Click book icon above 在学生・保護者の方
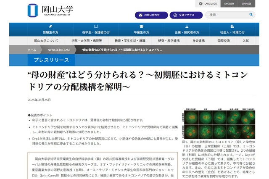Viewport: 269px width, 179px height. (96, 26)
